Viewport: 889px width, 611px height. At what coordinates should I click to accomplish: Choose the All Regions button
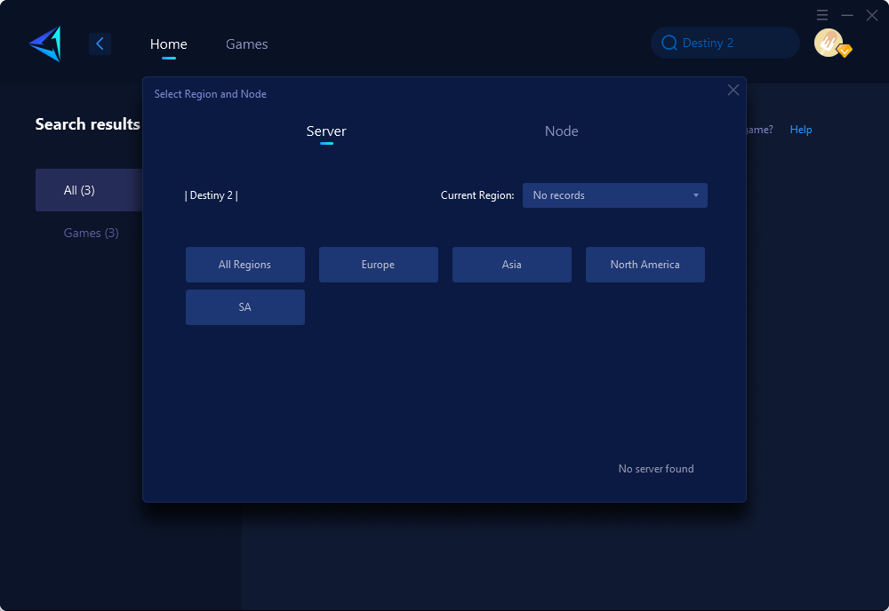coord(245,265)
